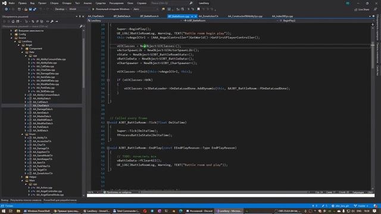Screen dimensions: 381x214
Task: Open the Win64 platform dropdown
Action: coord(79,10)
